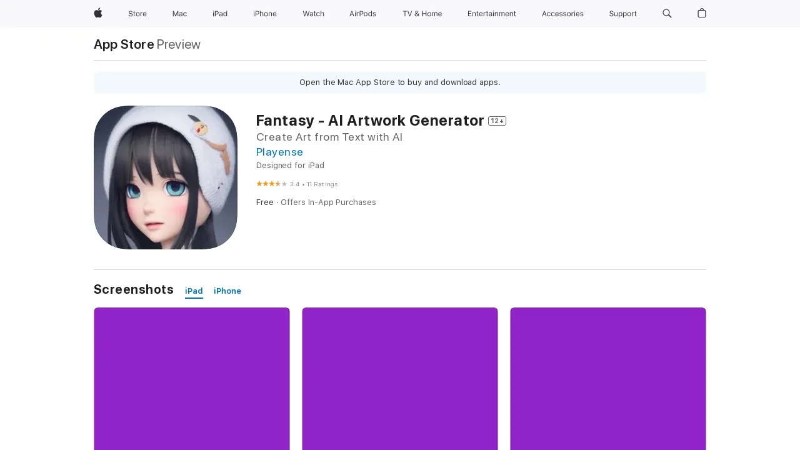Open the Accessories menu

(562, 14)
